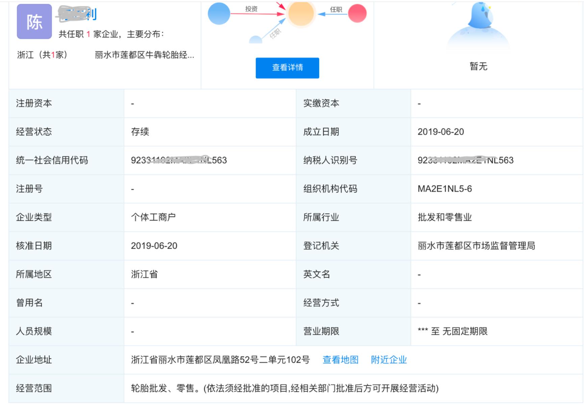Select the orange center node in relationship graph
This screenshot has width=584, height=405.
300,14
